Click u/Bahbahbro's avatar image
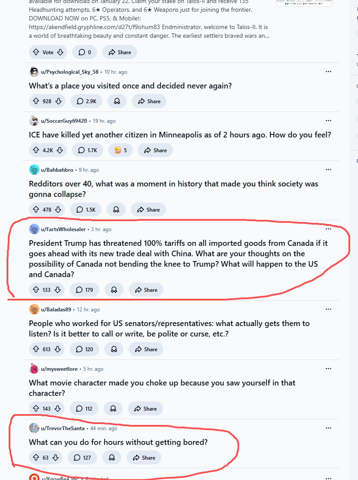 [34, 170]
